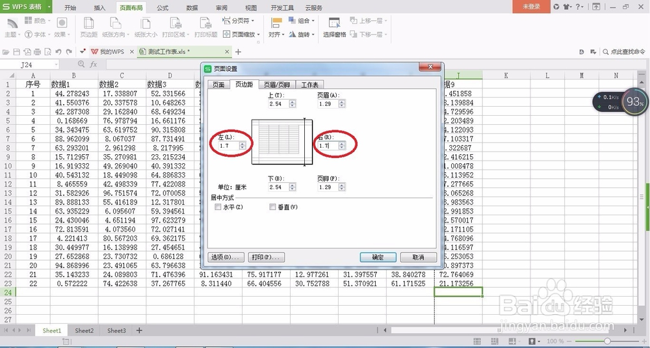This screenshot has width=650, height=348.
Task: Click the 选项(O)... options button
Action: point(226,257)
